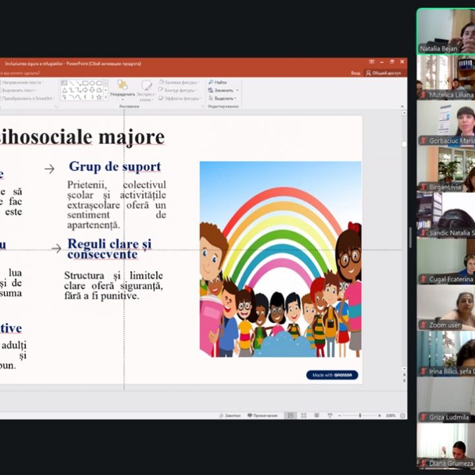Click Вход (Sign in) link

point(356,73)
